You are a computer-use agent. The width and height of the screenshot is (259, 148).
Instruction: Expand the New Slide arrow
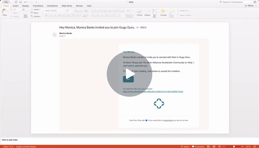28,11
